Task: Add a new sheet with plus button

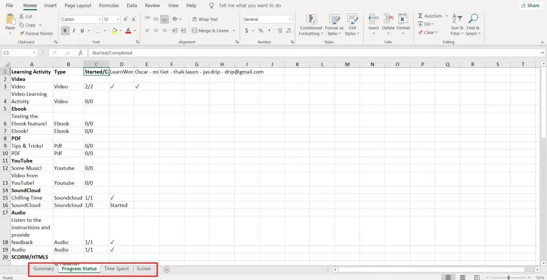Action: [x=167, y=269]
